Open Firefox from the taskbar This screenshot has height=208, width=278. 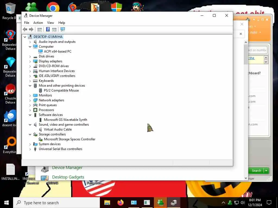tap(121, 202)
